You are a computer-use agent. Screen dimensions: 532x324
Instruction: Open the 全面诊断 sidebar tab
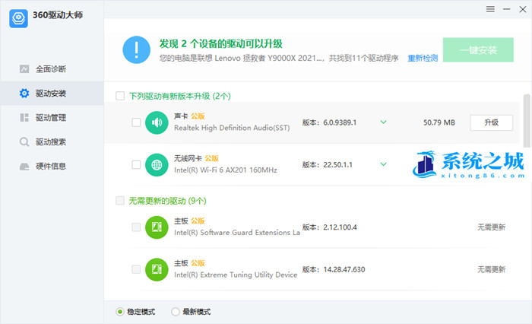coord(52,69)
